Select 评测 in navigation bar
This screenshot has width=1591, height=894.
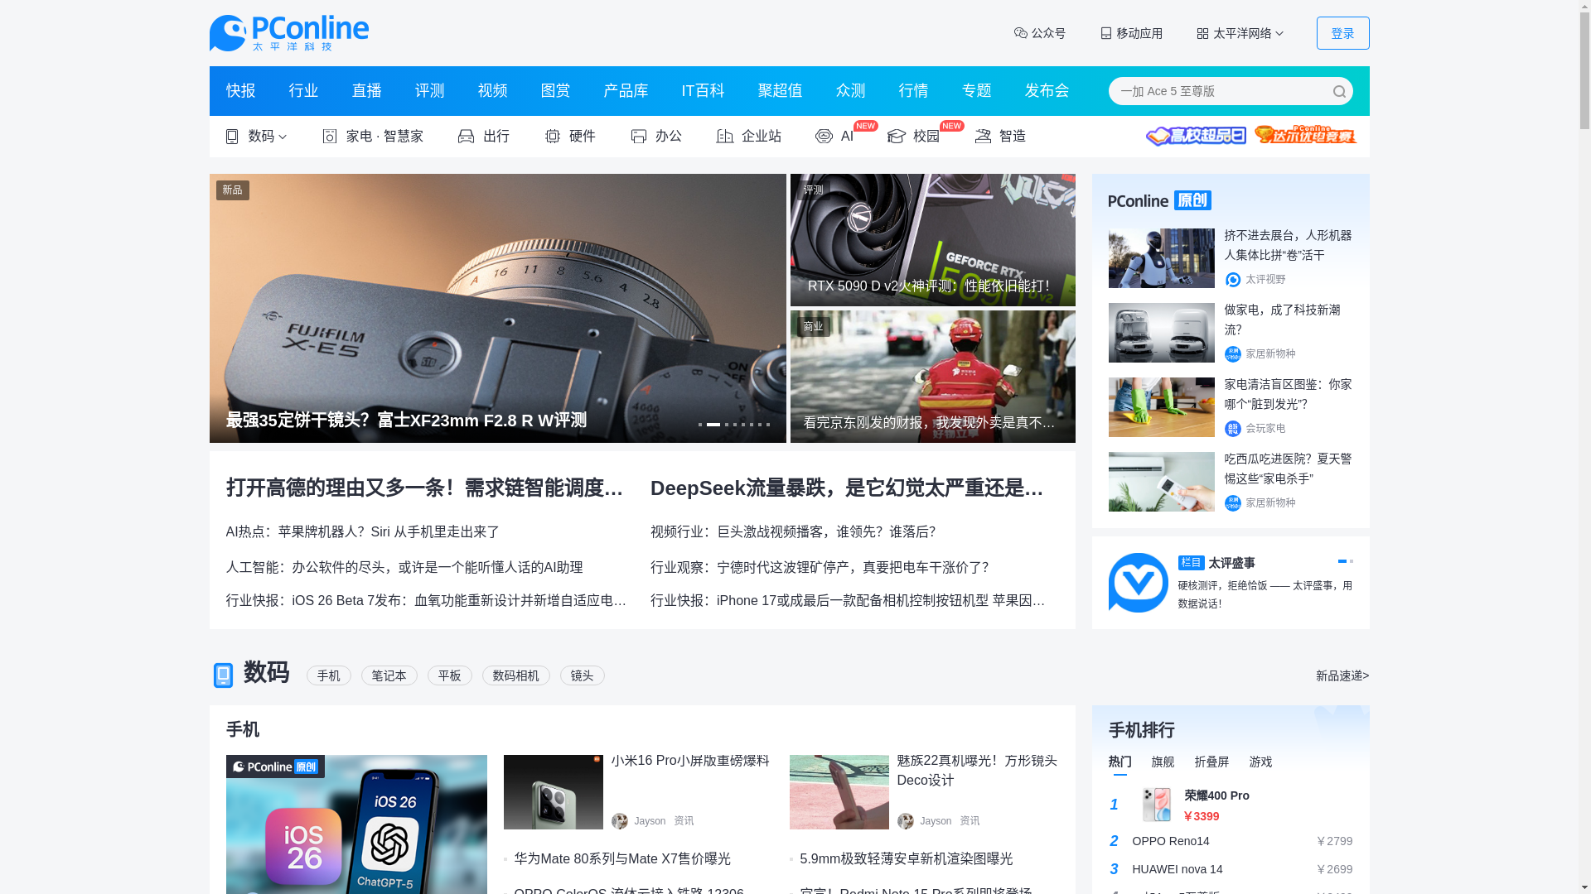click(429, 91)
